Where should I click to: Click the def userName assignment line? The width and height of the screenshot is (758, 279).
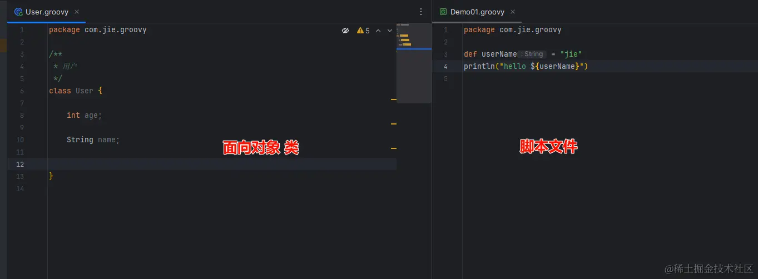(x=523, y=54)
